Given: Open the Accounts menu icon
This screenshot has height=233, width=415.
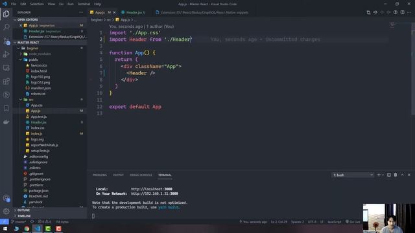Looking at the screenshot, I should click(x=6, y=198).
